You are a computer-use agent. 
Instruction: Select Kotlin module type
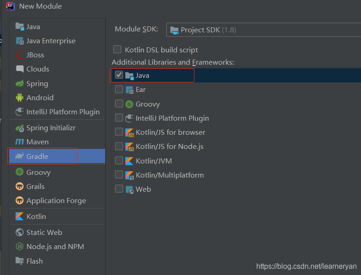[x=57, y=216]
